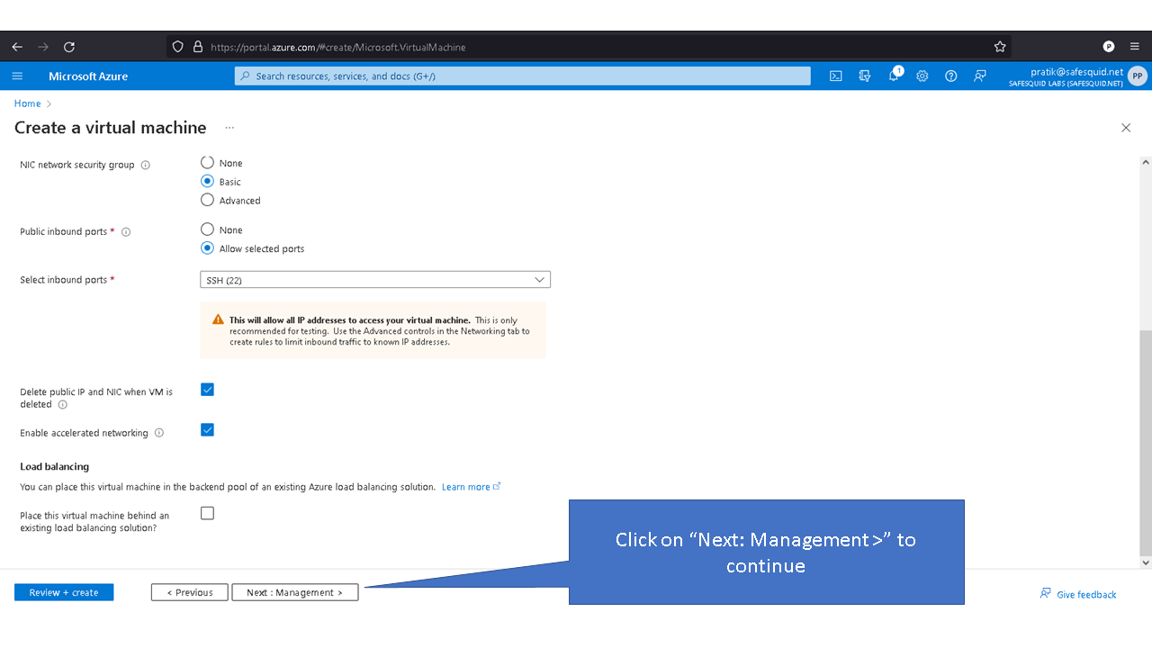
Task: Bookmark this page with the star icon
Action: 1000,47
